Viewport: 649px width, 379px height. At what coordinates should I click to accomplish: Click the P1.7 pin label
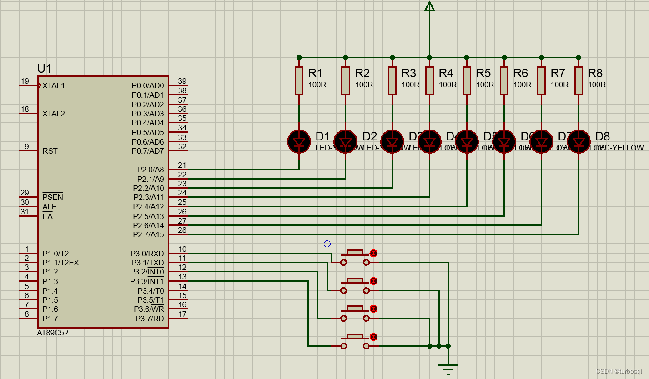tap(50, 319)
